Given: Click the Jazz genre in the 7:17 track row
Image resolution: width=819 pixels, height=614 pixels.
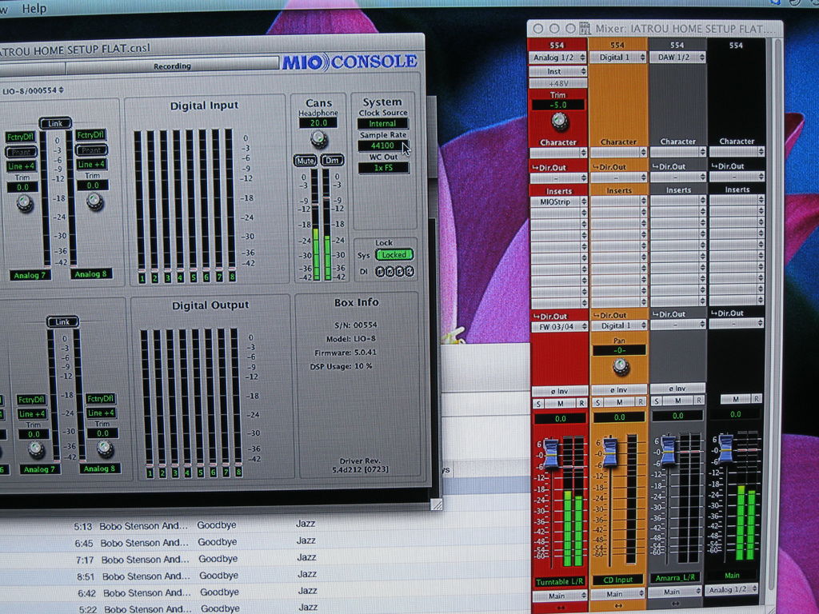Looking at the screenshot, I should (306, 557).
